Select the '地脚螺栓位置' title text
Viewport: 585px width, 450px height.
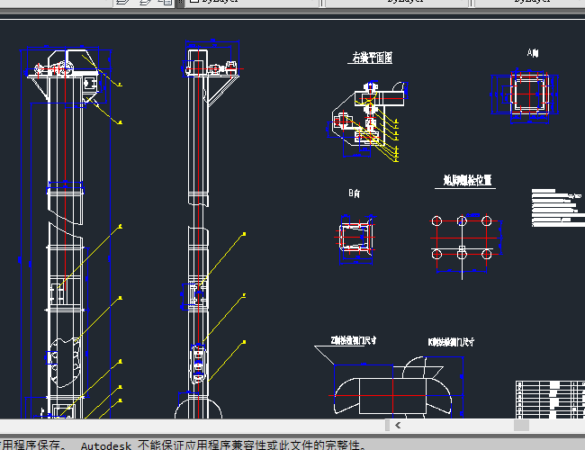467,180
